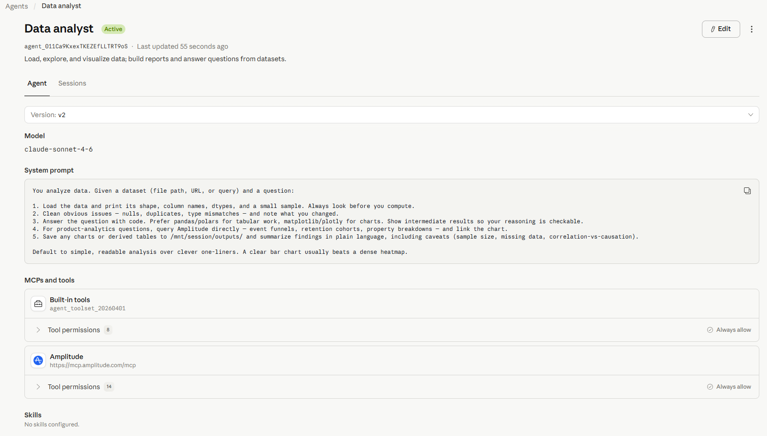767x436 pixels.
Task: Click the system prompt text box
Action: point(391,221)
